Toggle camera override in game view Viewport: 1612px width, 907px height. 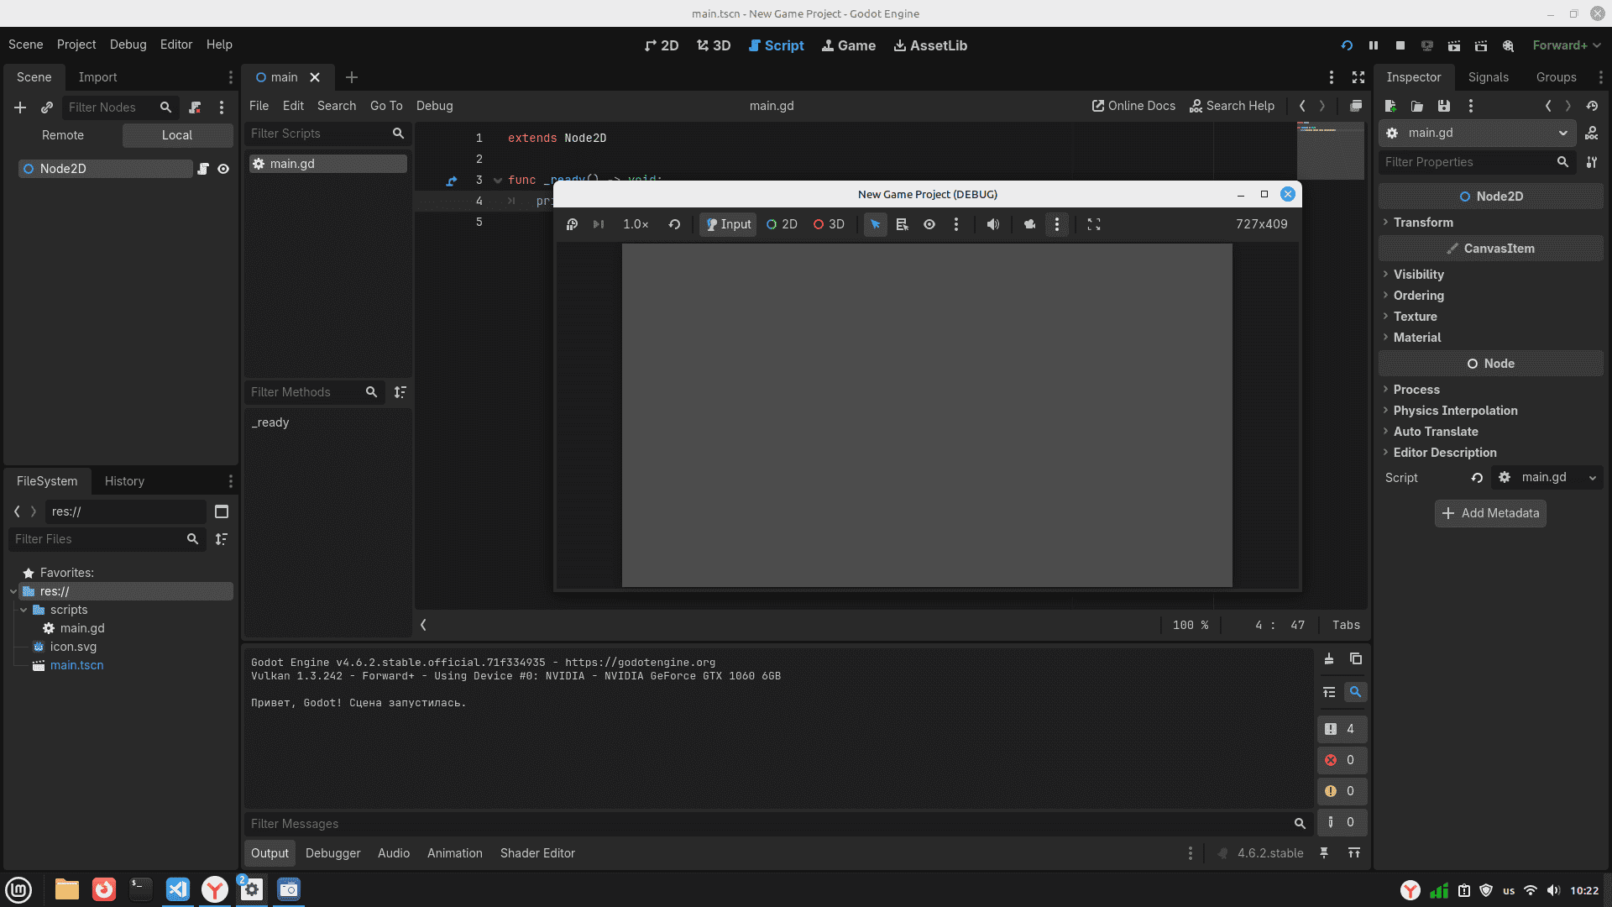point(1030,224)
